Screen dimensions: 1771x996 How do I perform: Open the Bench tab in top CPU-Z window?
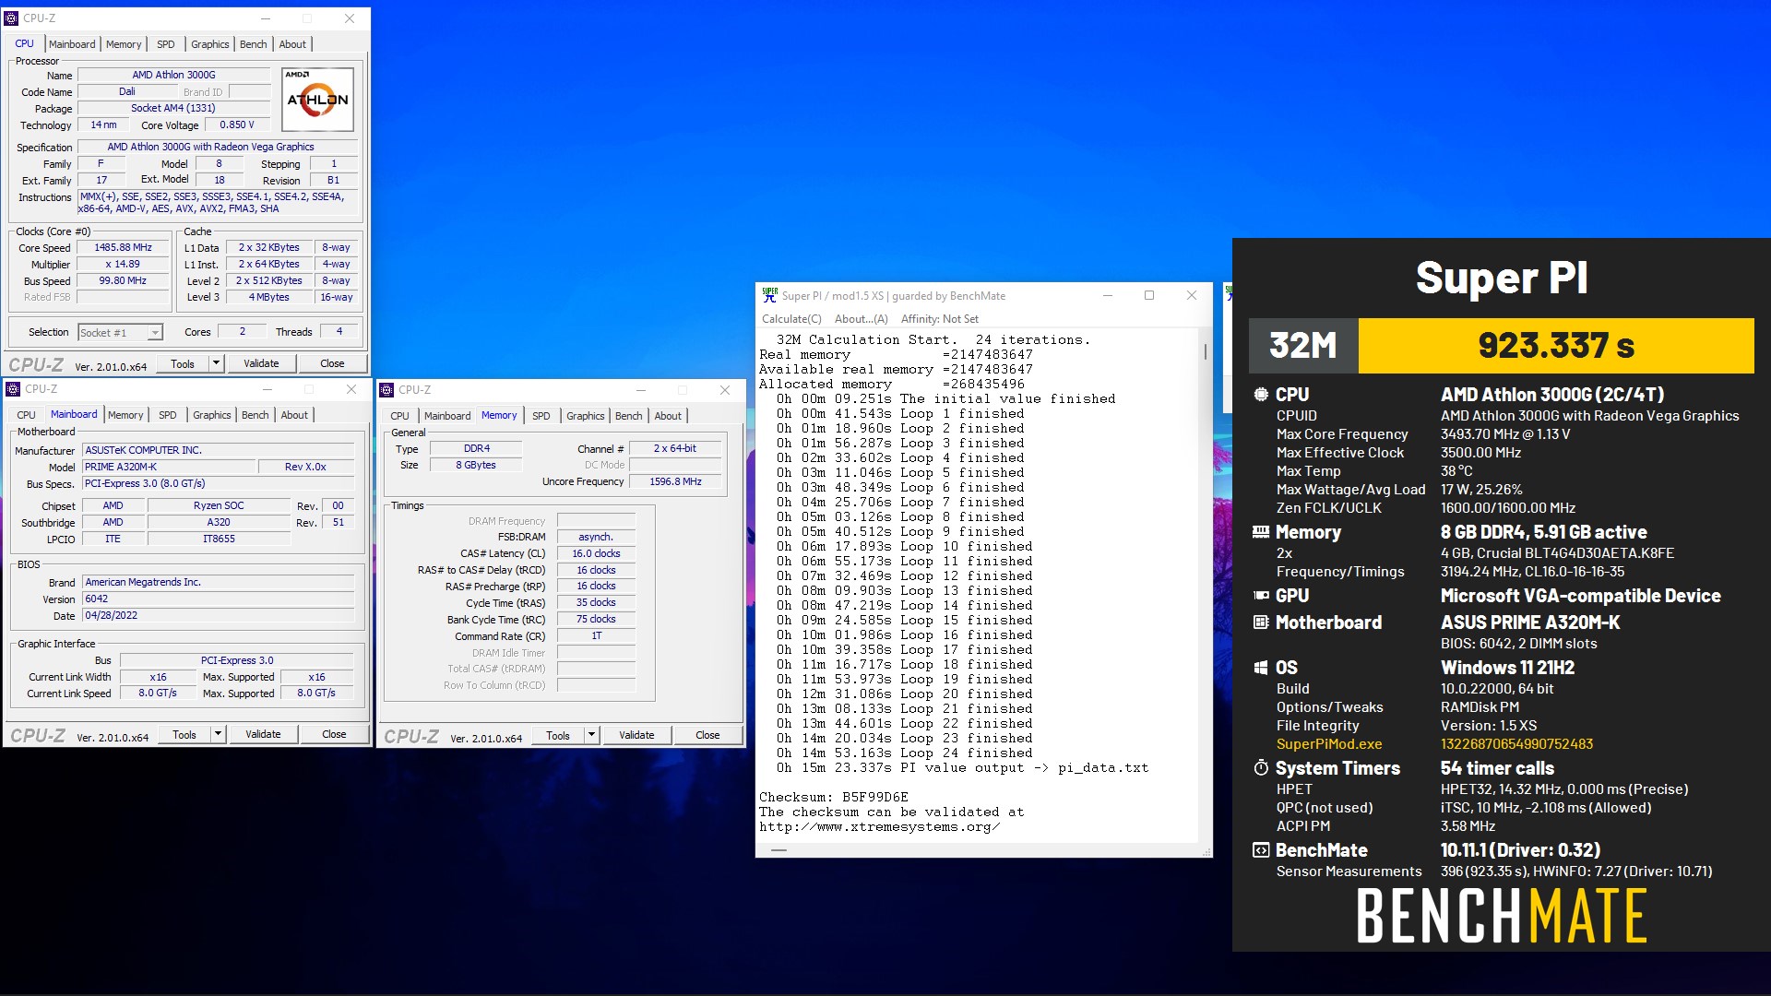[254, 44]
